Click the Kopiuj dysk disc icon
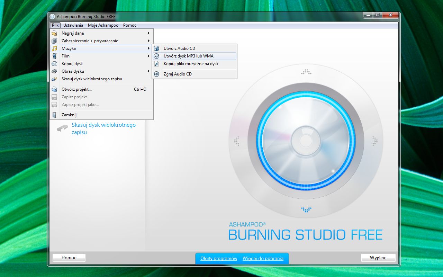The width and height of the screenshot is (443, 277). pyautogui.click(x=54, y=64)
